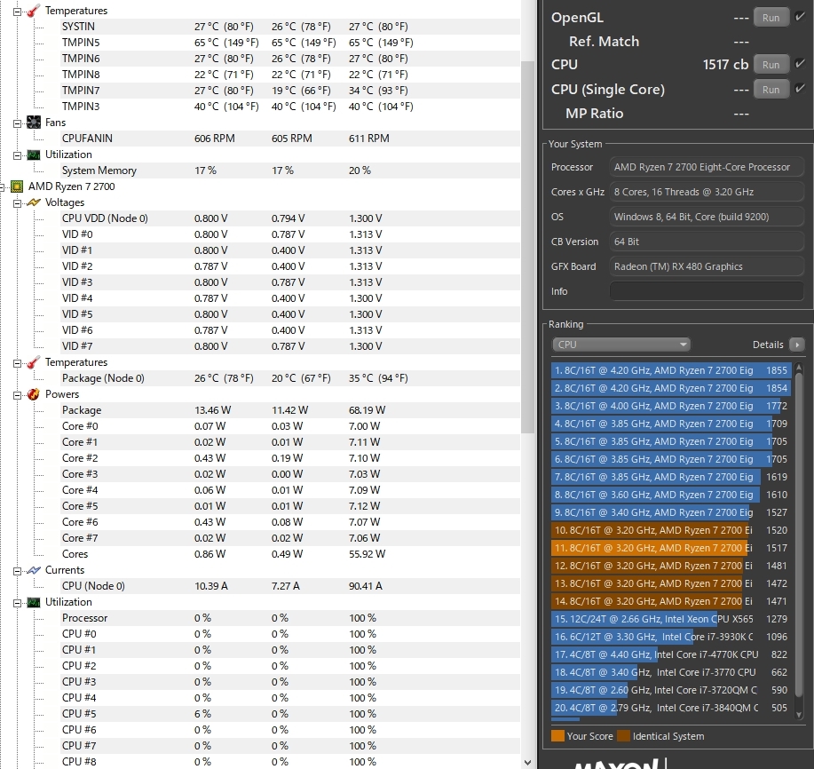Select highlighted ranking entry 11 scoring 1517
The image size is (814, 769).
coord(671,548)
